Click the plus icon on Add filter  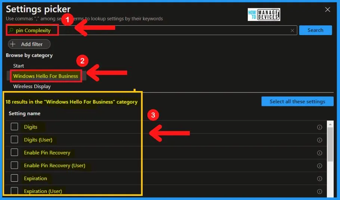[x=13, y=44]
